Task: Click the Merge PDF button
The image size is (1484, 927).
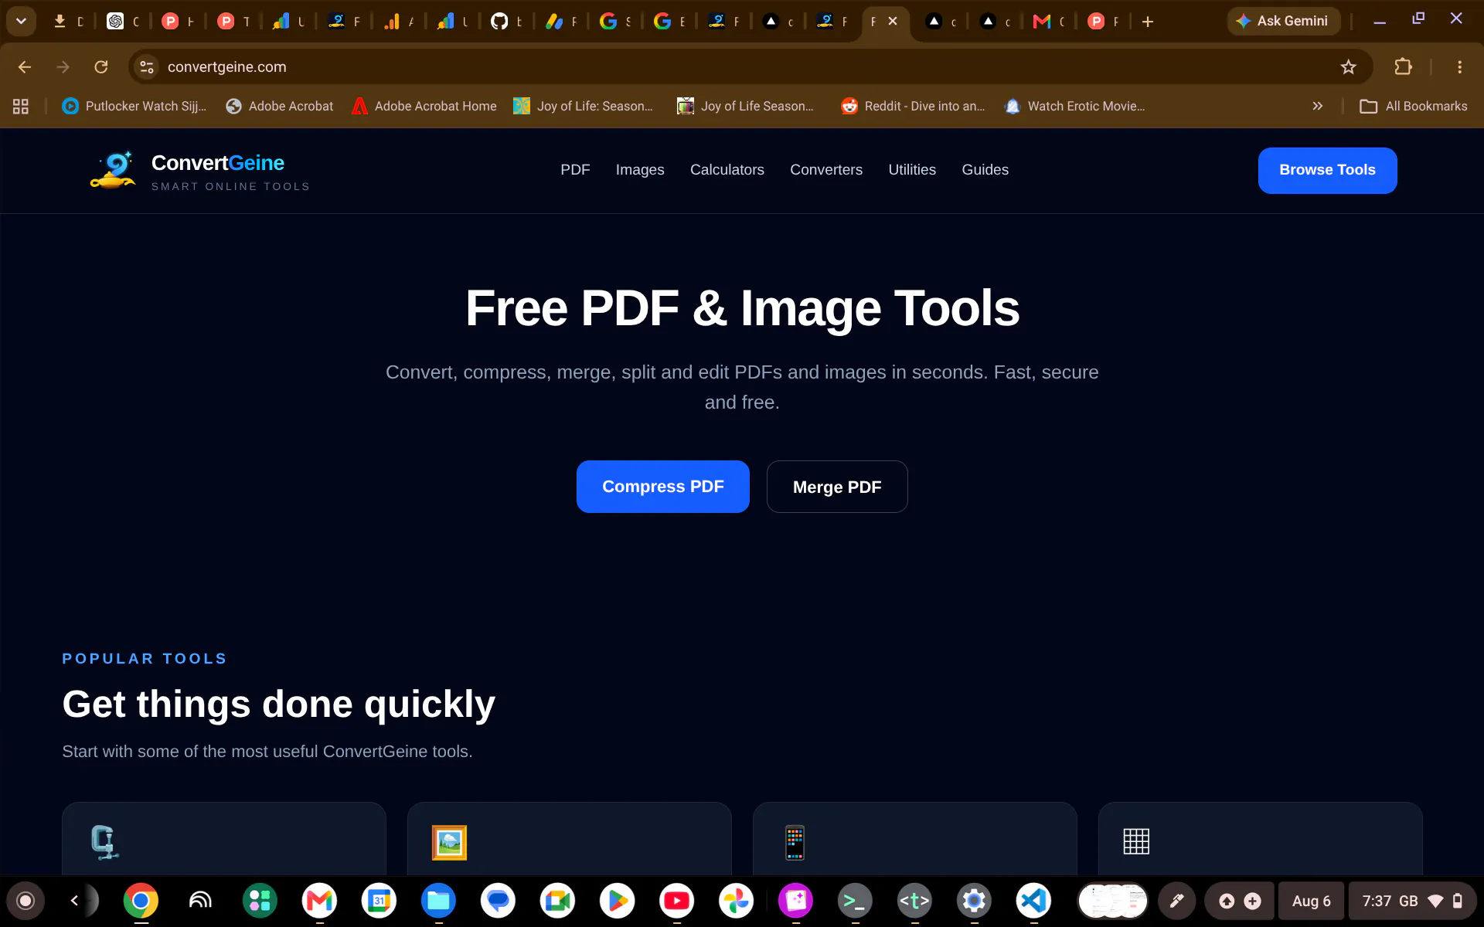Action: click(837, 487)
